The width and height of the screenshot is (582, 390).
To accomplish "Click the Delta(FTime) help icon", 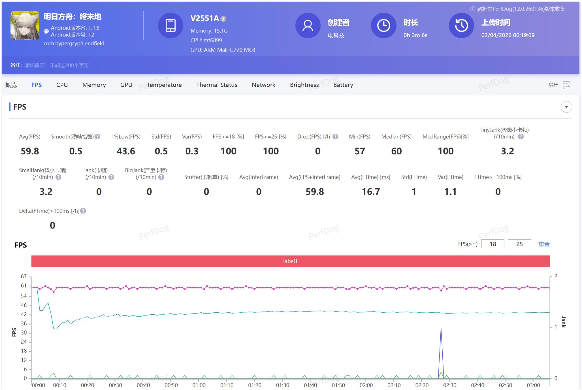I will (83, 211).
